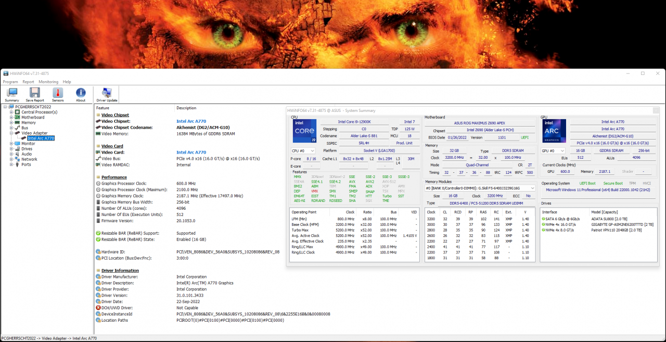This screenshot has width=666, height=342.
Task: Click the green status icon for ADATA SU800
Action: coord(544,219)
